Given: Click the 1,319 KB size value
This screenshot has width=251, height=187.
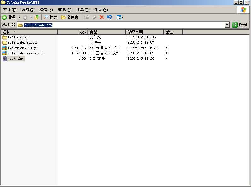Looking at the screenshot, I should [78, 48].
